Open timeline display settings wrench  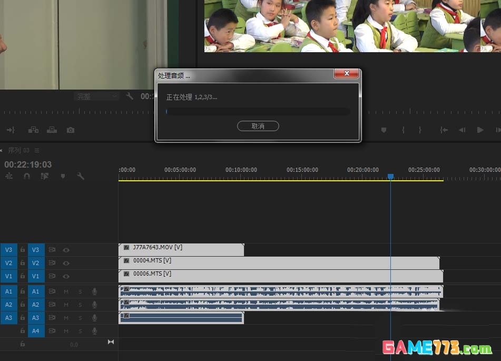[81, 176]
